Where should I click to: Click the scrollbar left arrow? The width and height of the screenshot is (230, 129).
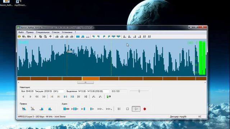[18, 82]
